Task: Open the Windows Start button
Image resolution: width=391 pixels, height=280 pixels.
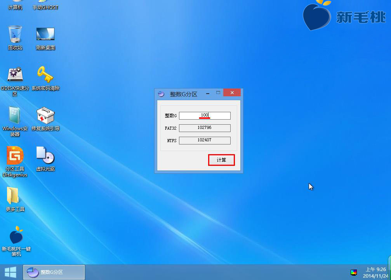Action: point(10,272)
